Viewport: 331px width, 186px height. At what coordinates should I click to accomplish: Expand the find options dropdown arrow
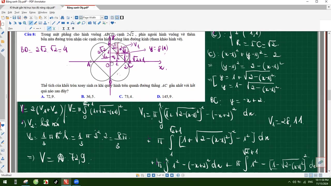click(x=71, y=18)
